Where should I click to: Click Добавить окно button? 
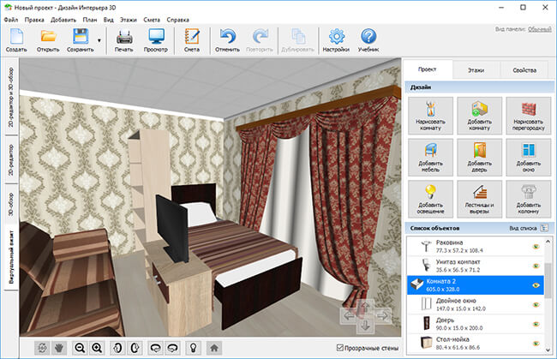[x=529, y=158]
